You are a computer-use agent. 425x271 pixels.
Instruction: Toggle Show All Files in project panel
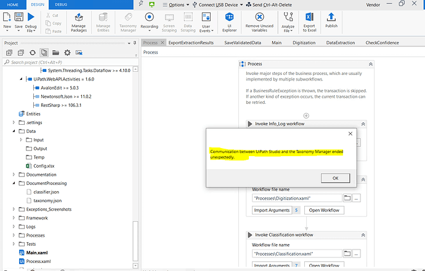44,53
